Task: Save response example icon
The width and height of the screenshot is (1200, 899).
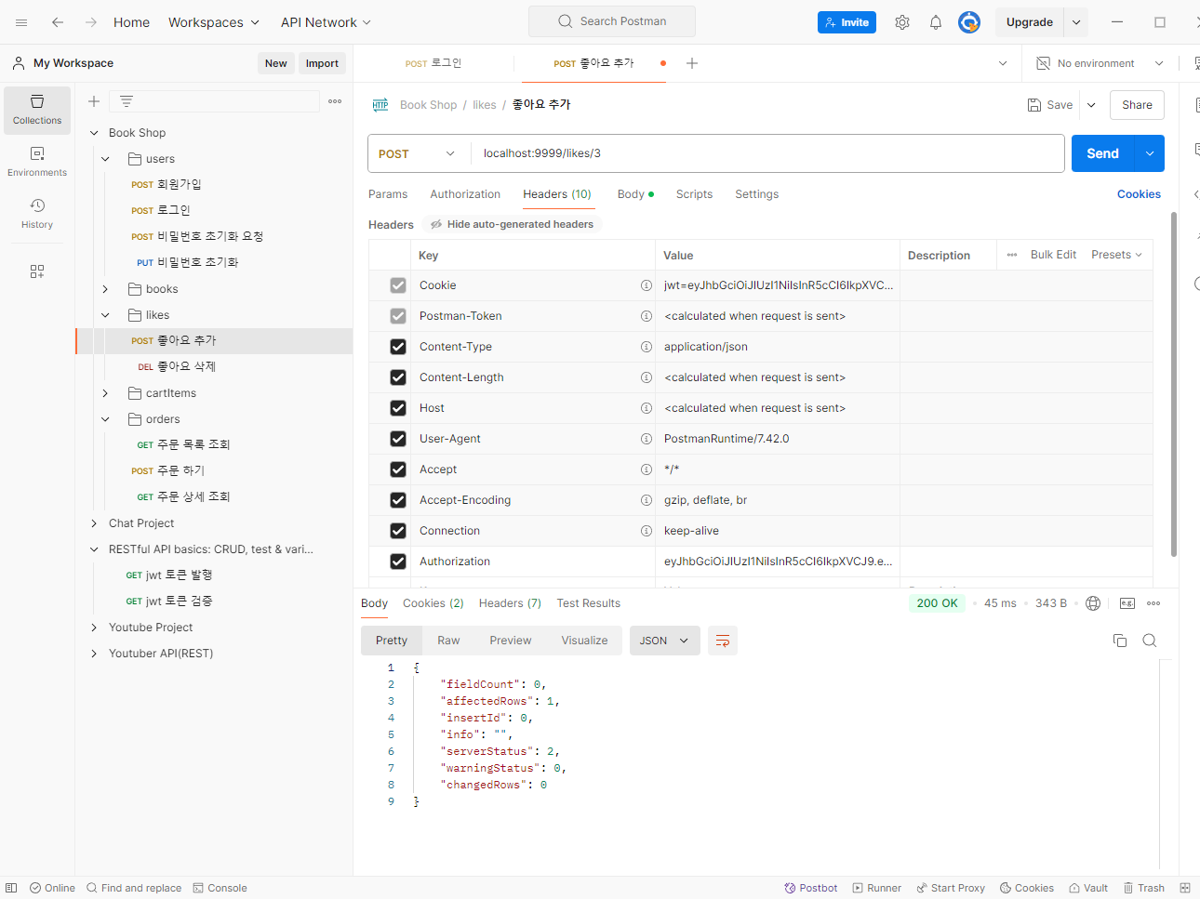Action: (1127, 603)
